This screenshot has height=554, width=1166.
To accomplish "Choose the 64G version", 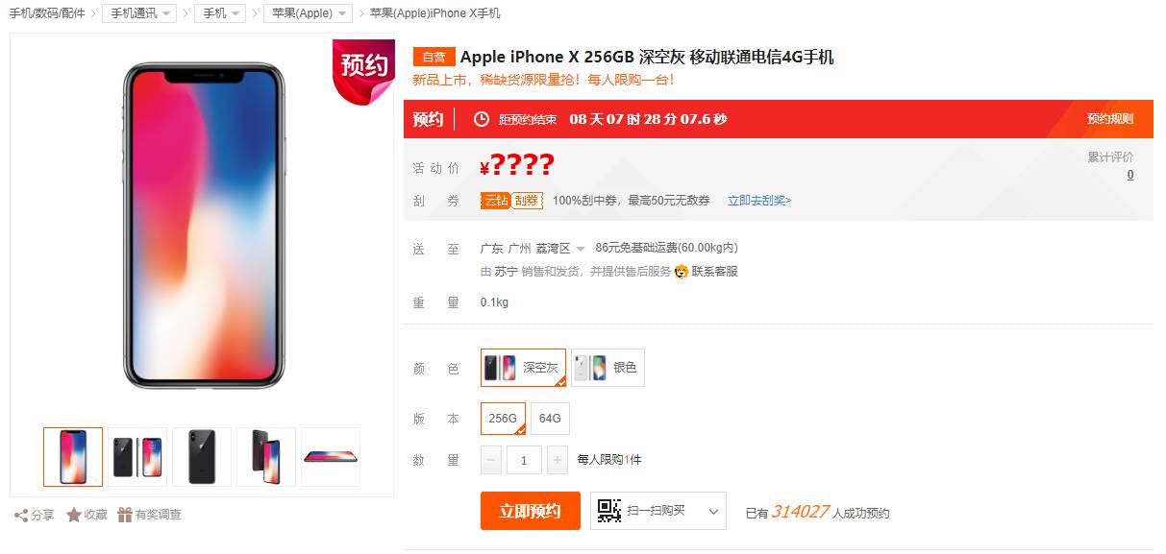I will (550, 419).
